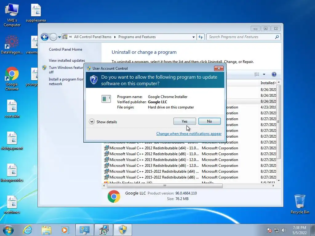Image resolution: width=315 pixels, height=236 pixels.
Task: Click No in User Account Control dialog
Action: point(209,121)
